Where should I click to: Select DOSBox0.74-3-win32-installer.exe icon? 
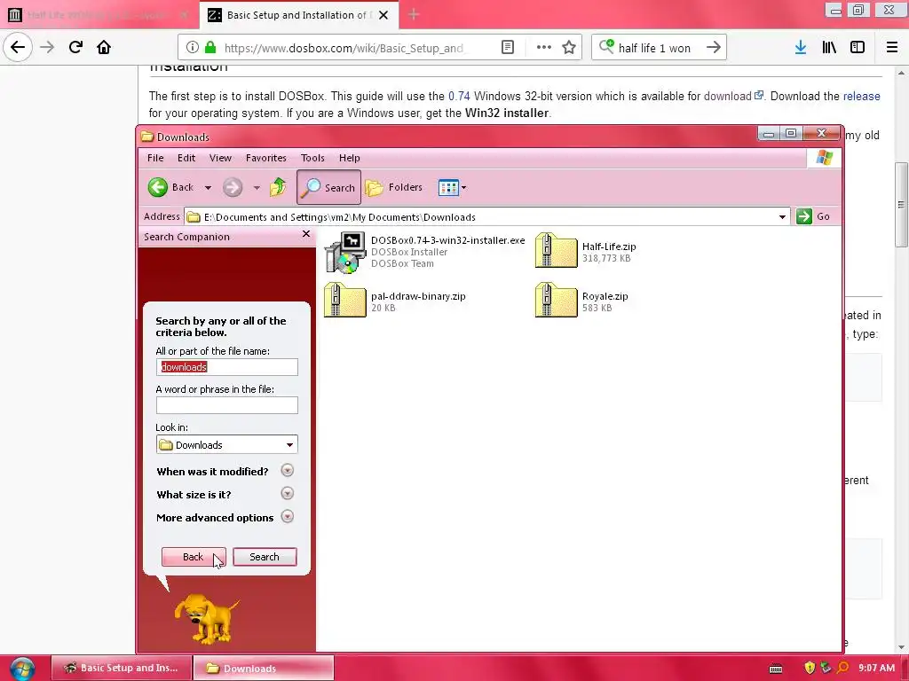pos(345,252)
